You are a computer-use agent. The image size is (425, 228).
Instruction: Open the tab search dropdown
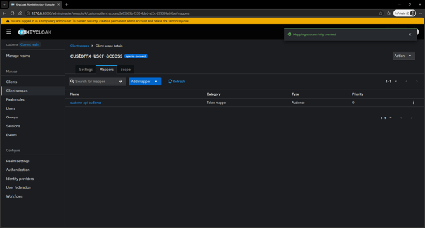click(x=4, y=4)
